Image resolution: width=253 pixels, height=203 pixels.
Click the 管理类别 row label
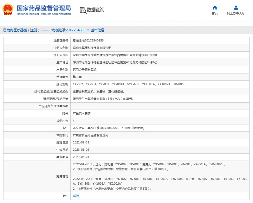click(x=62, y=77)
